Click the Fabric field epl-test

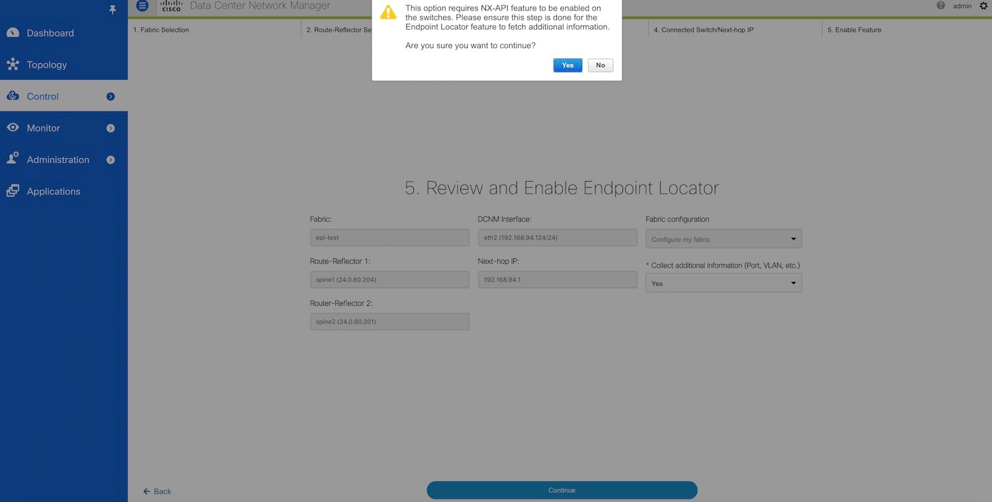point(390,238)
